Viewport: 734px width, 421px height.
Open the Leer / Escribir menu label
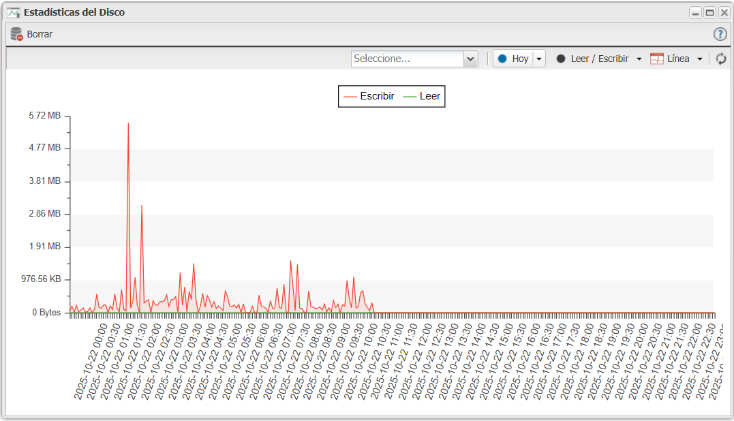[x=599, y=59]
